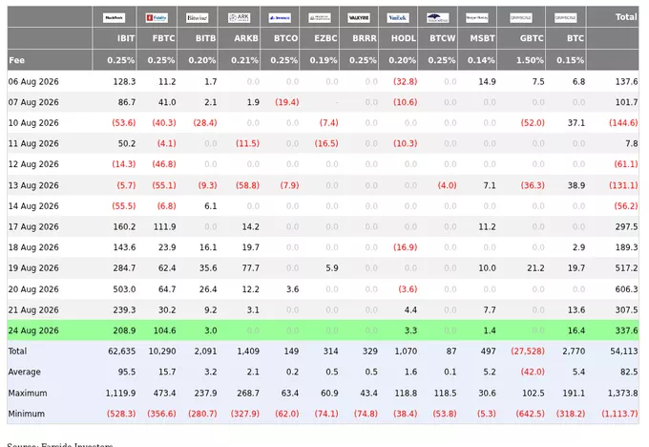Screen dimensions: 649x447
Task: Click the VanEck logo above HODL
Action: pos(398,18)
